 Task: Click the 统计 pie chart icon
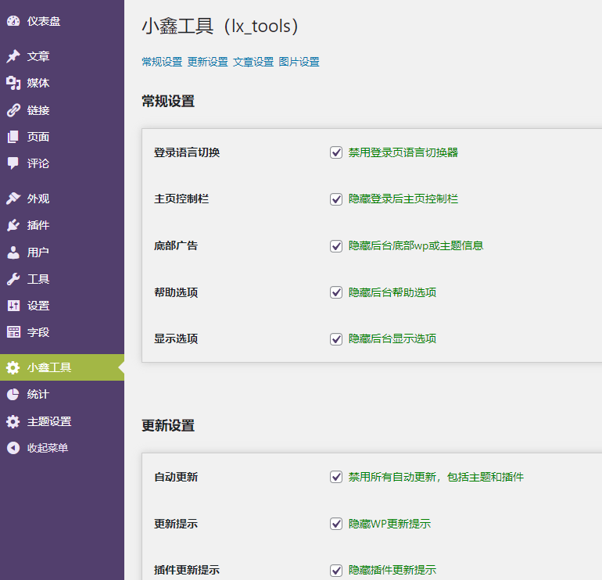13,394
